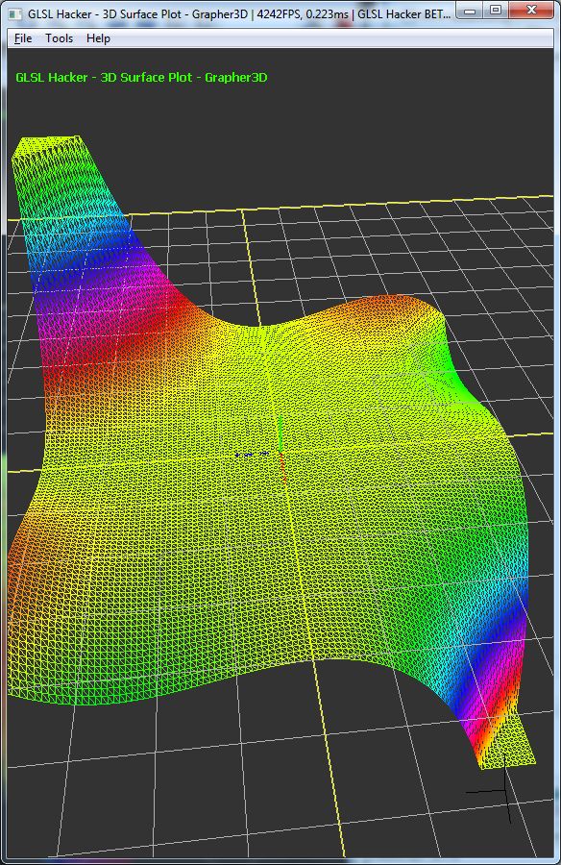Click the red axis of the center gizmo

(x=282, y=467)
